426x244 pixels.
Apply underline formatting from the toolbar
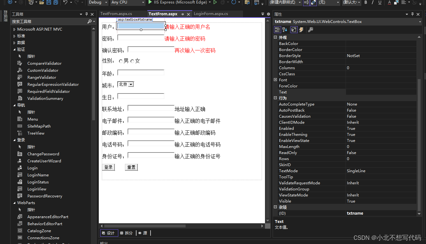[379, 3]
